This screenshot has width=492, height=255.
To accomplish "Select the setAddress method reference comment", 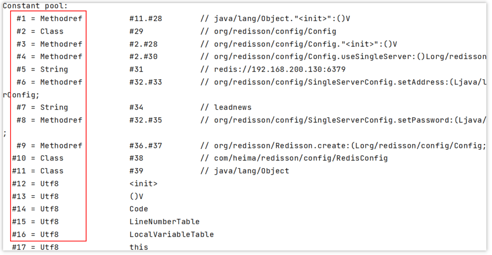I will [x=343, y=82].
